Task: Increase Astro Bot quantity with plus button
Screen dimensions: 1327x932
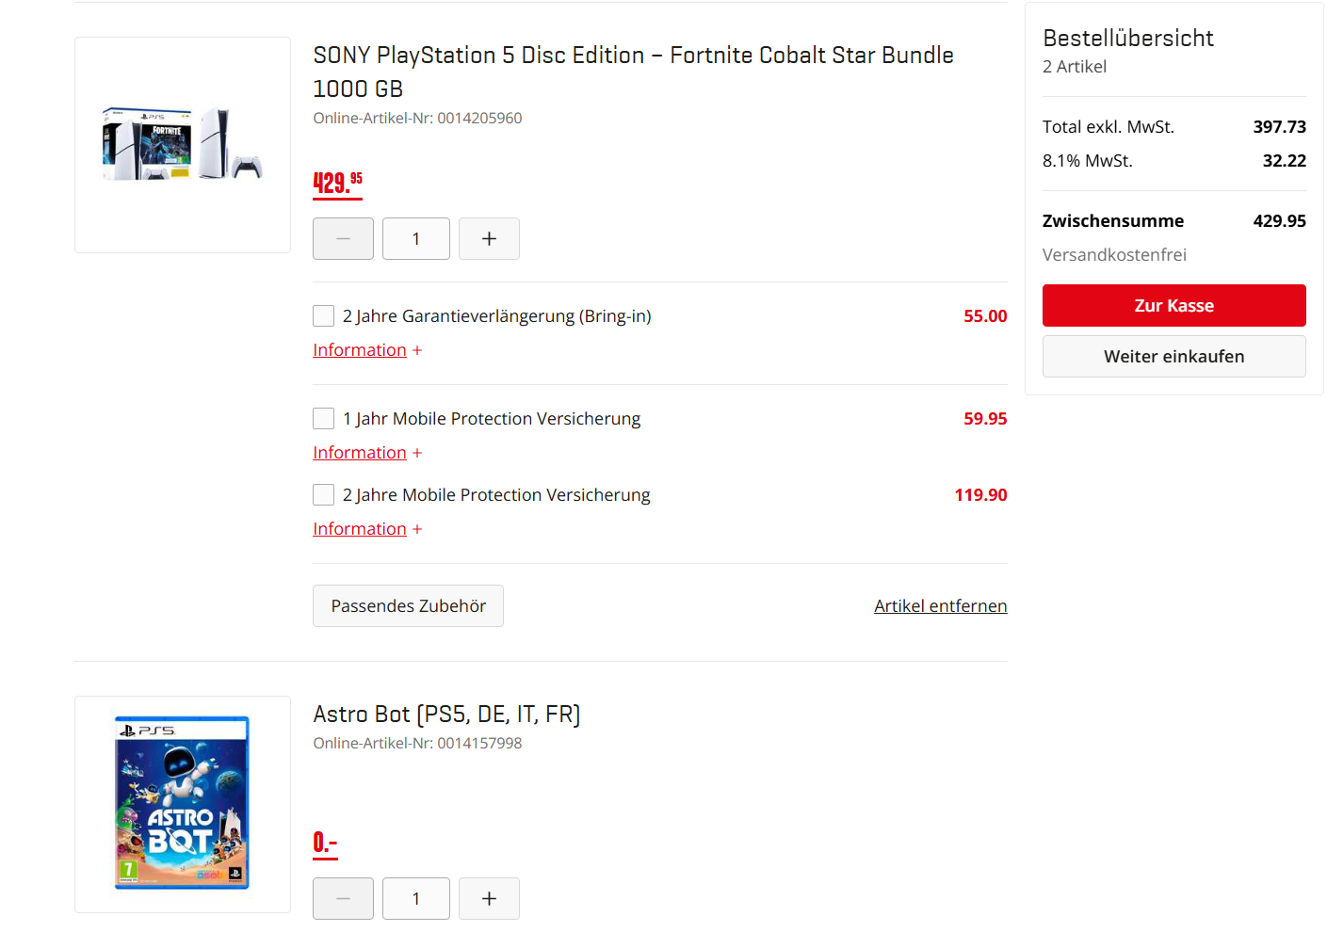Action: [x=489, y=899]
